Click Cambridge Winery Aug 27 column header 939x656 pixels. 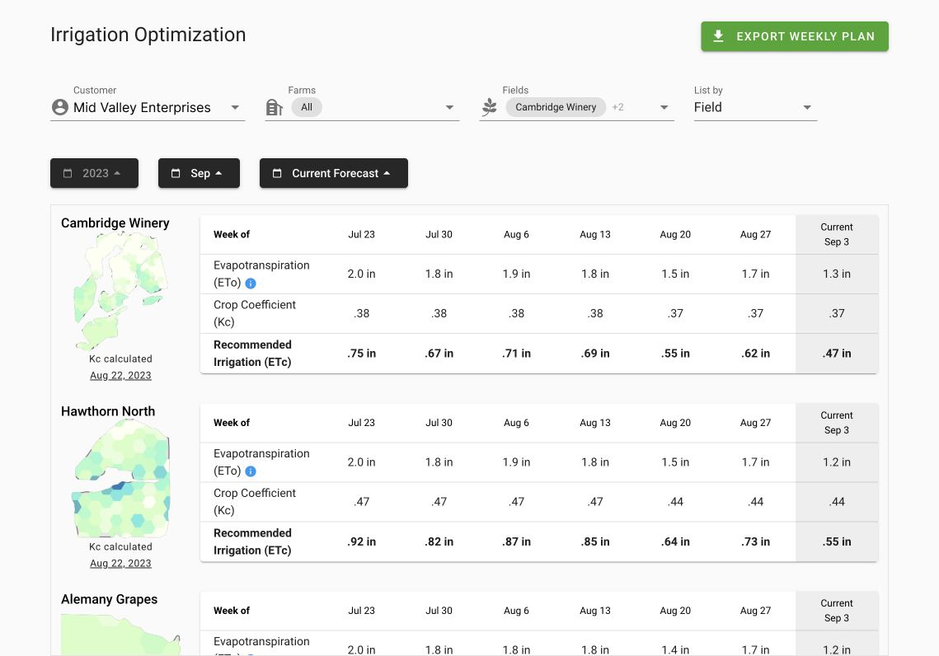click(755, 235)
